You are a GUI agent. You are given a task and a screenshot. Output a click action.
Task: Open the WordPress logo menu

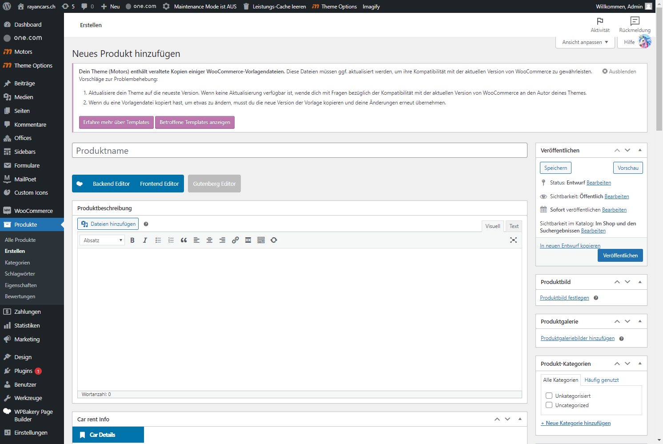tap(7, 6)
